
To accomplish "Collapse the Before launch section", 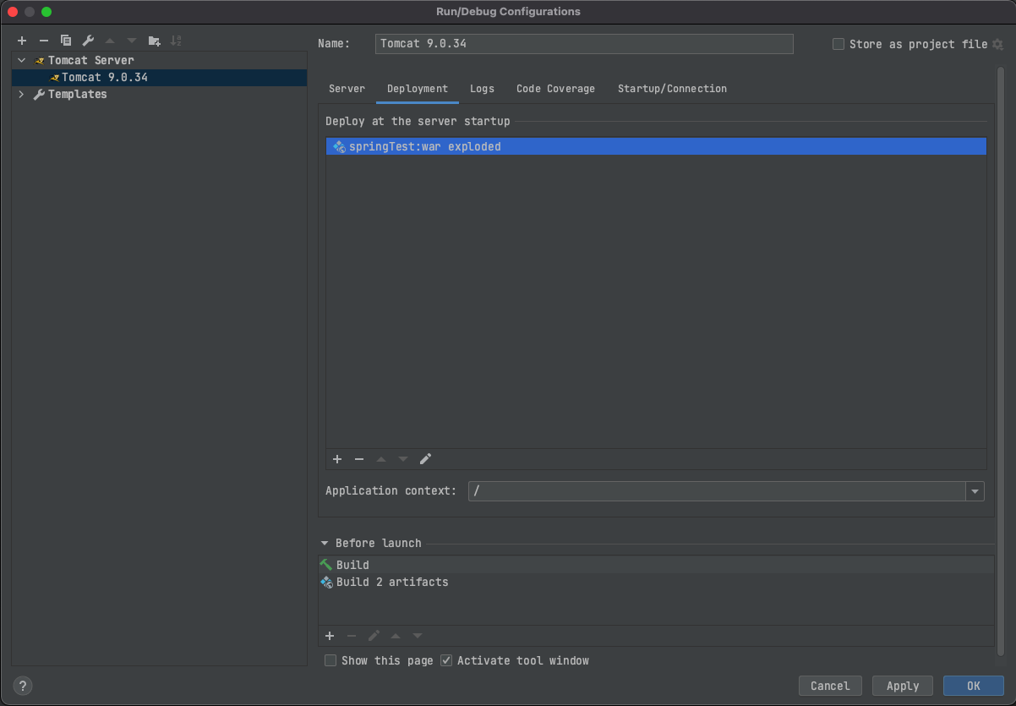I will pyautogui.click(x=325, y=544).
